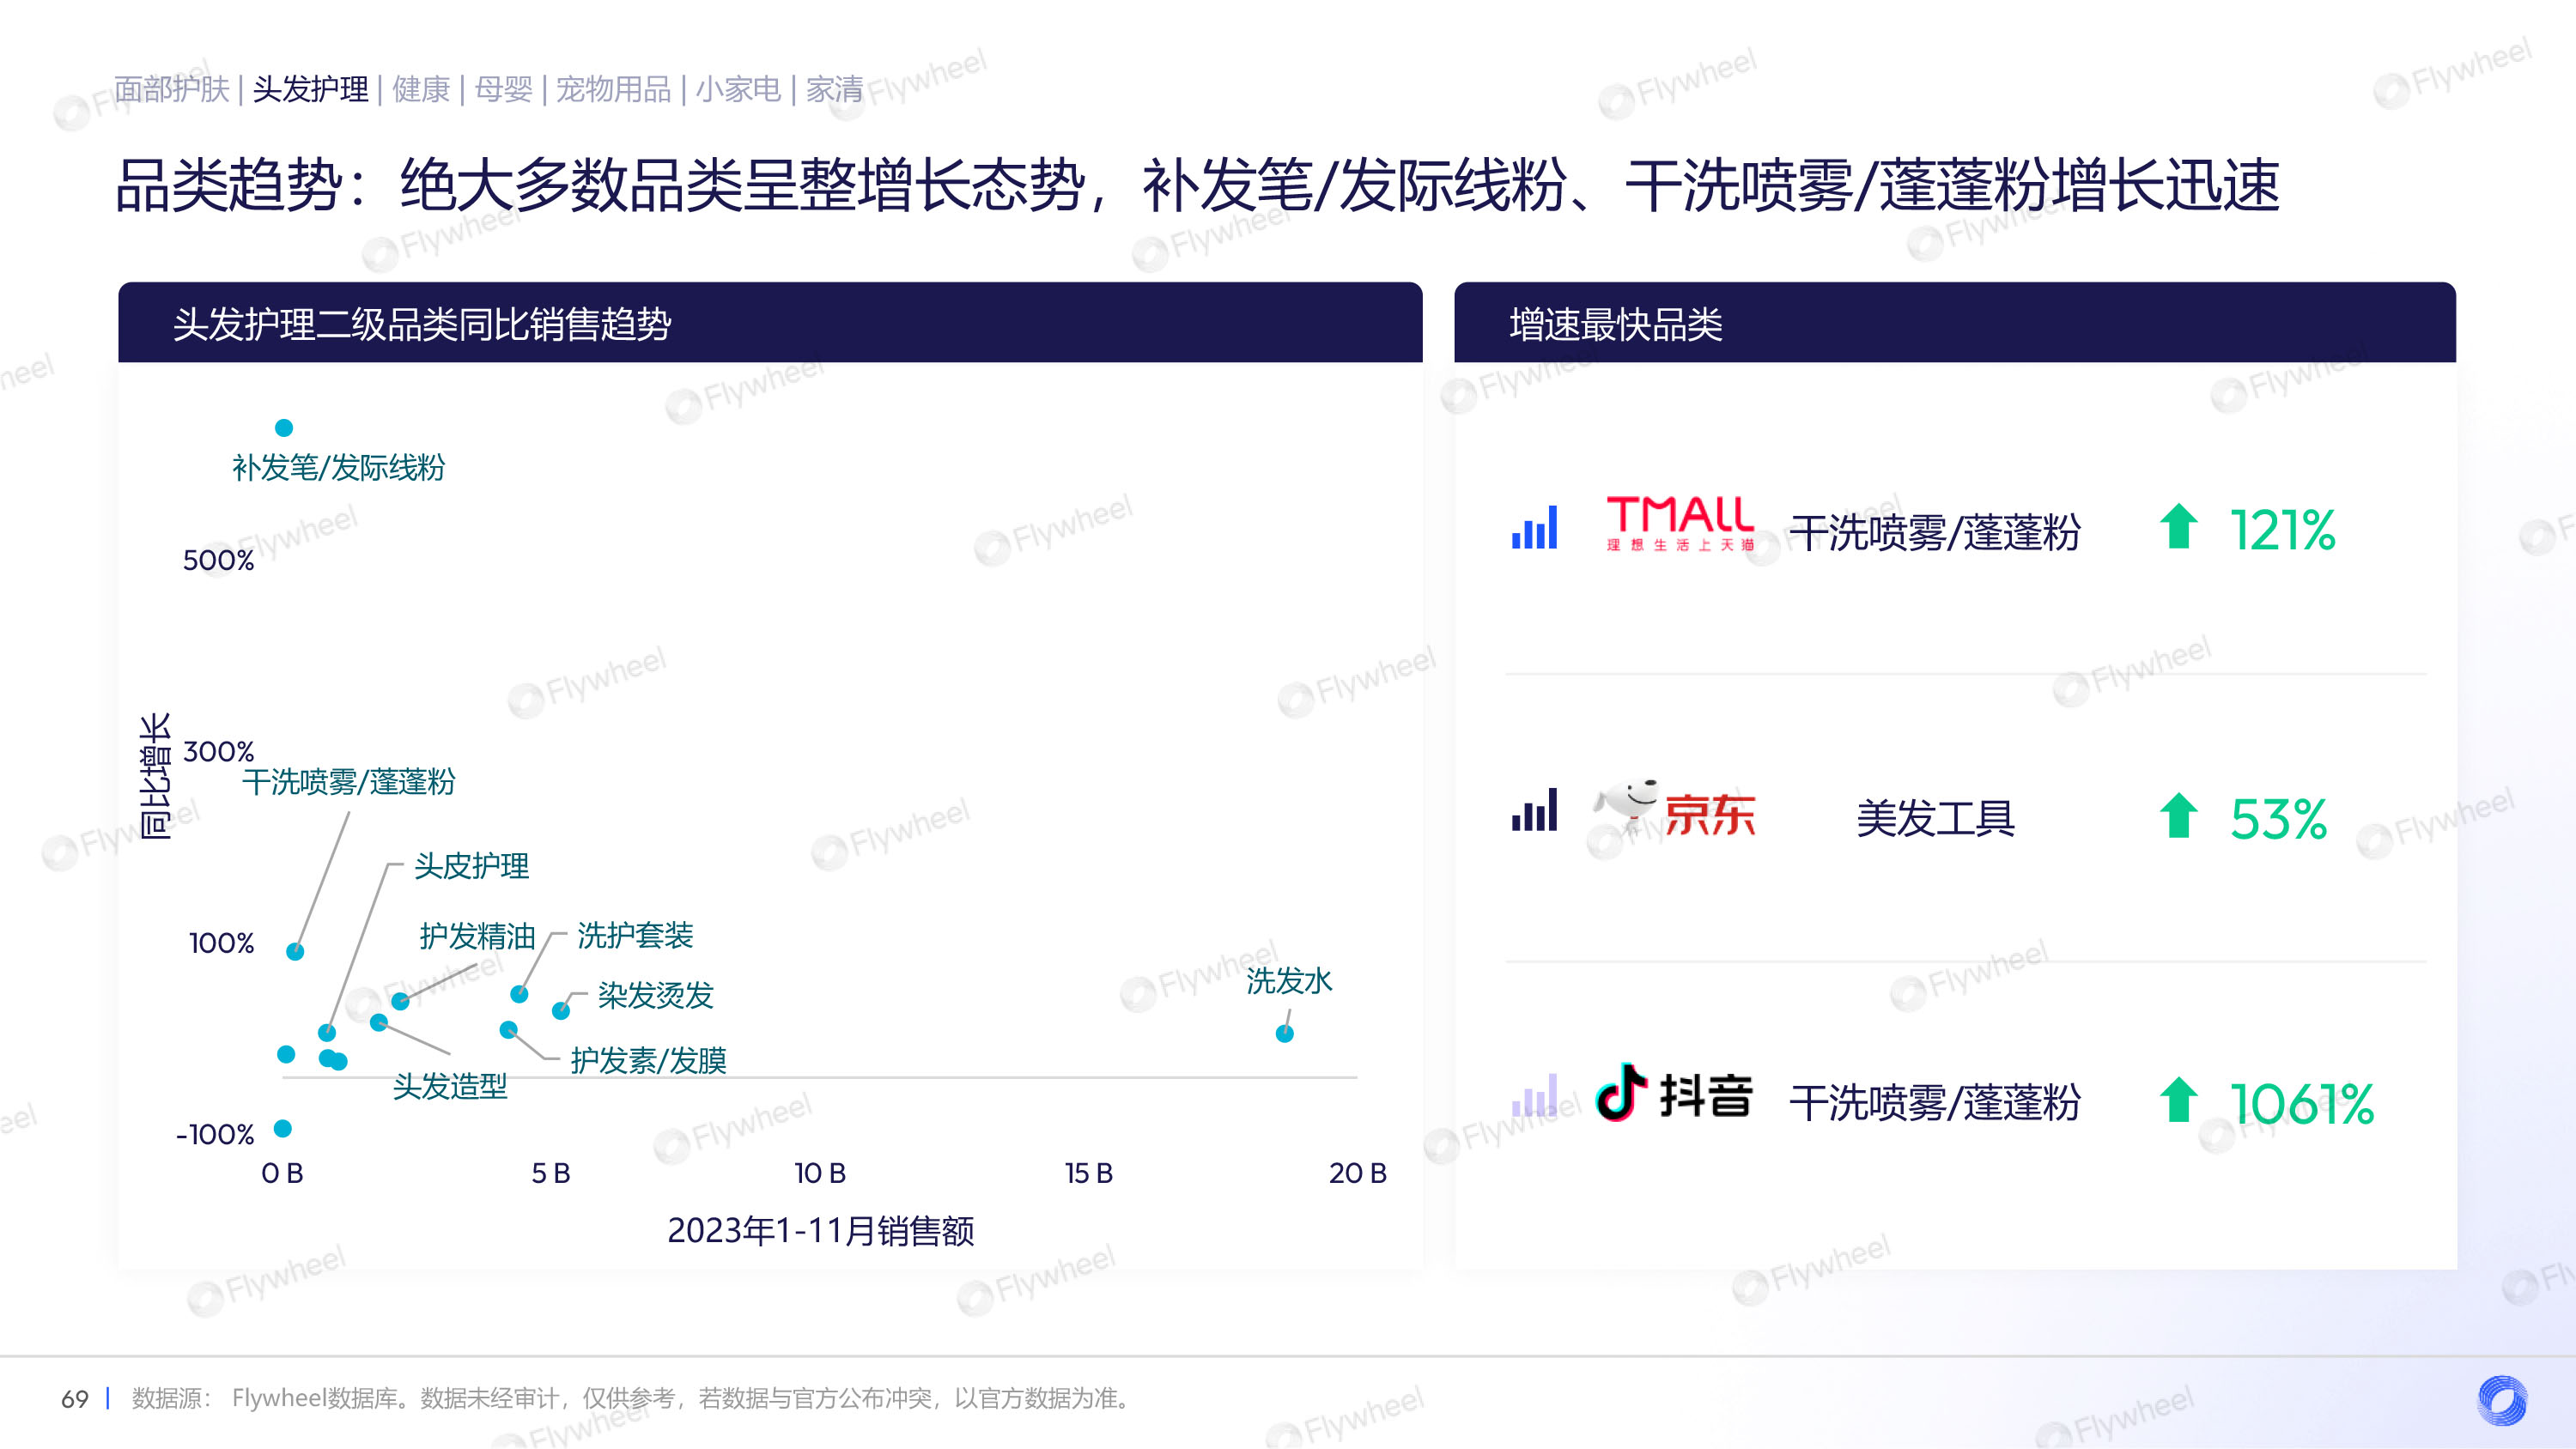Click the 护发素/发膜 chart label
The image size is (2576, 1449).
coord(648,1060)
